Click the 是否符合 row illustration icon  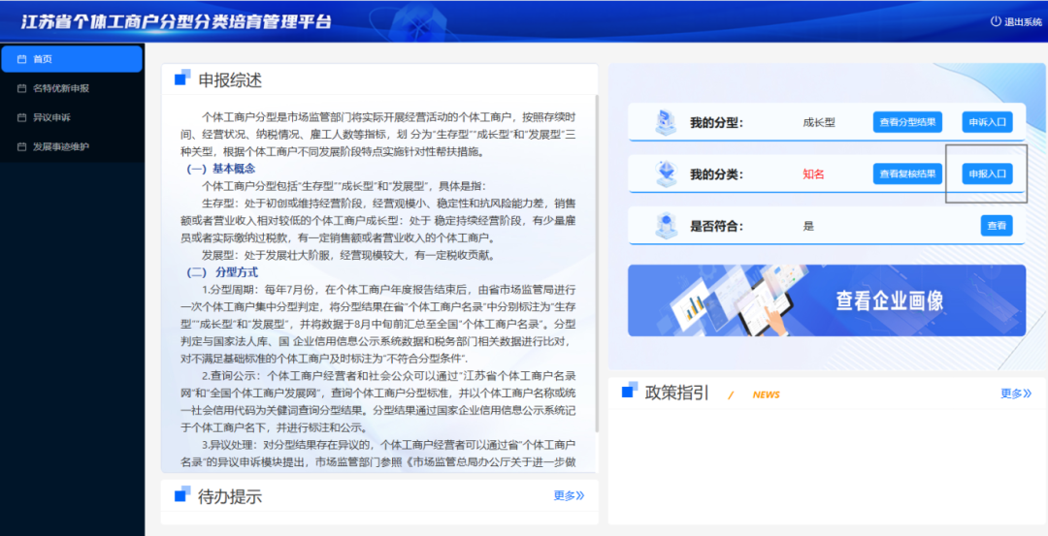tap(667, 226)
